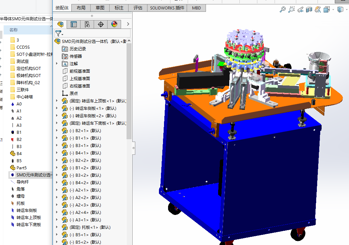Click the 测试座 folder icon in explorer
Viewport: 349px width, 245px height.
(13, 61)
